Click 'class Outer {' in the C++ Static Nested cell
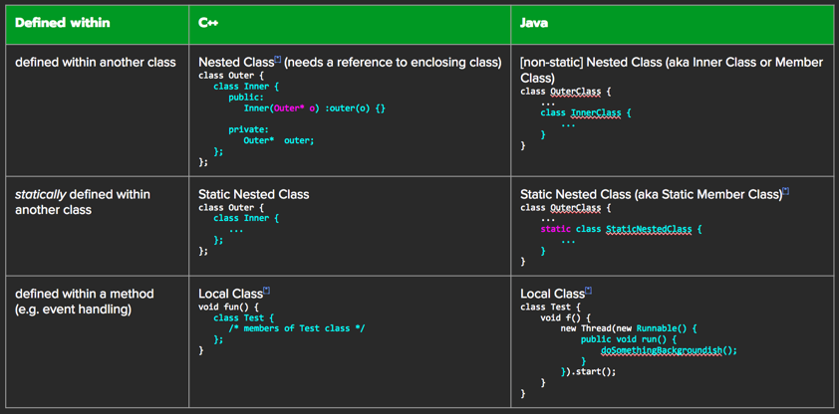The width and height of the screenshot is (839, 414). pos(231,207)
